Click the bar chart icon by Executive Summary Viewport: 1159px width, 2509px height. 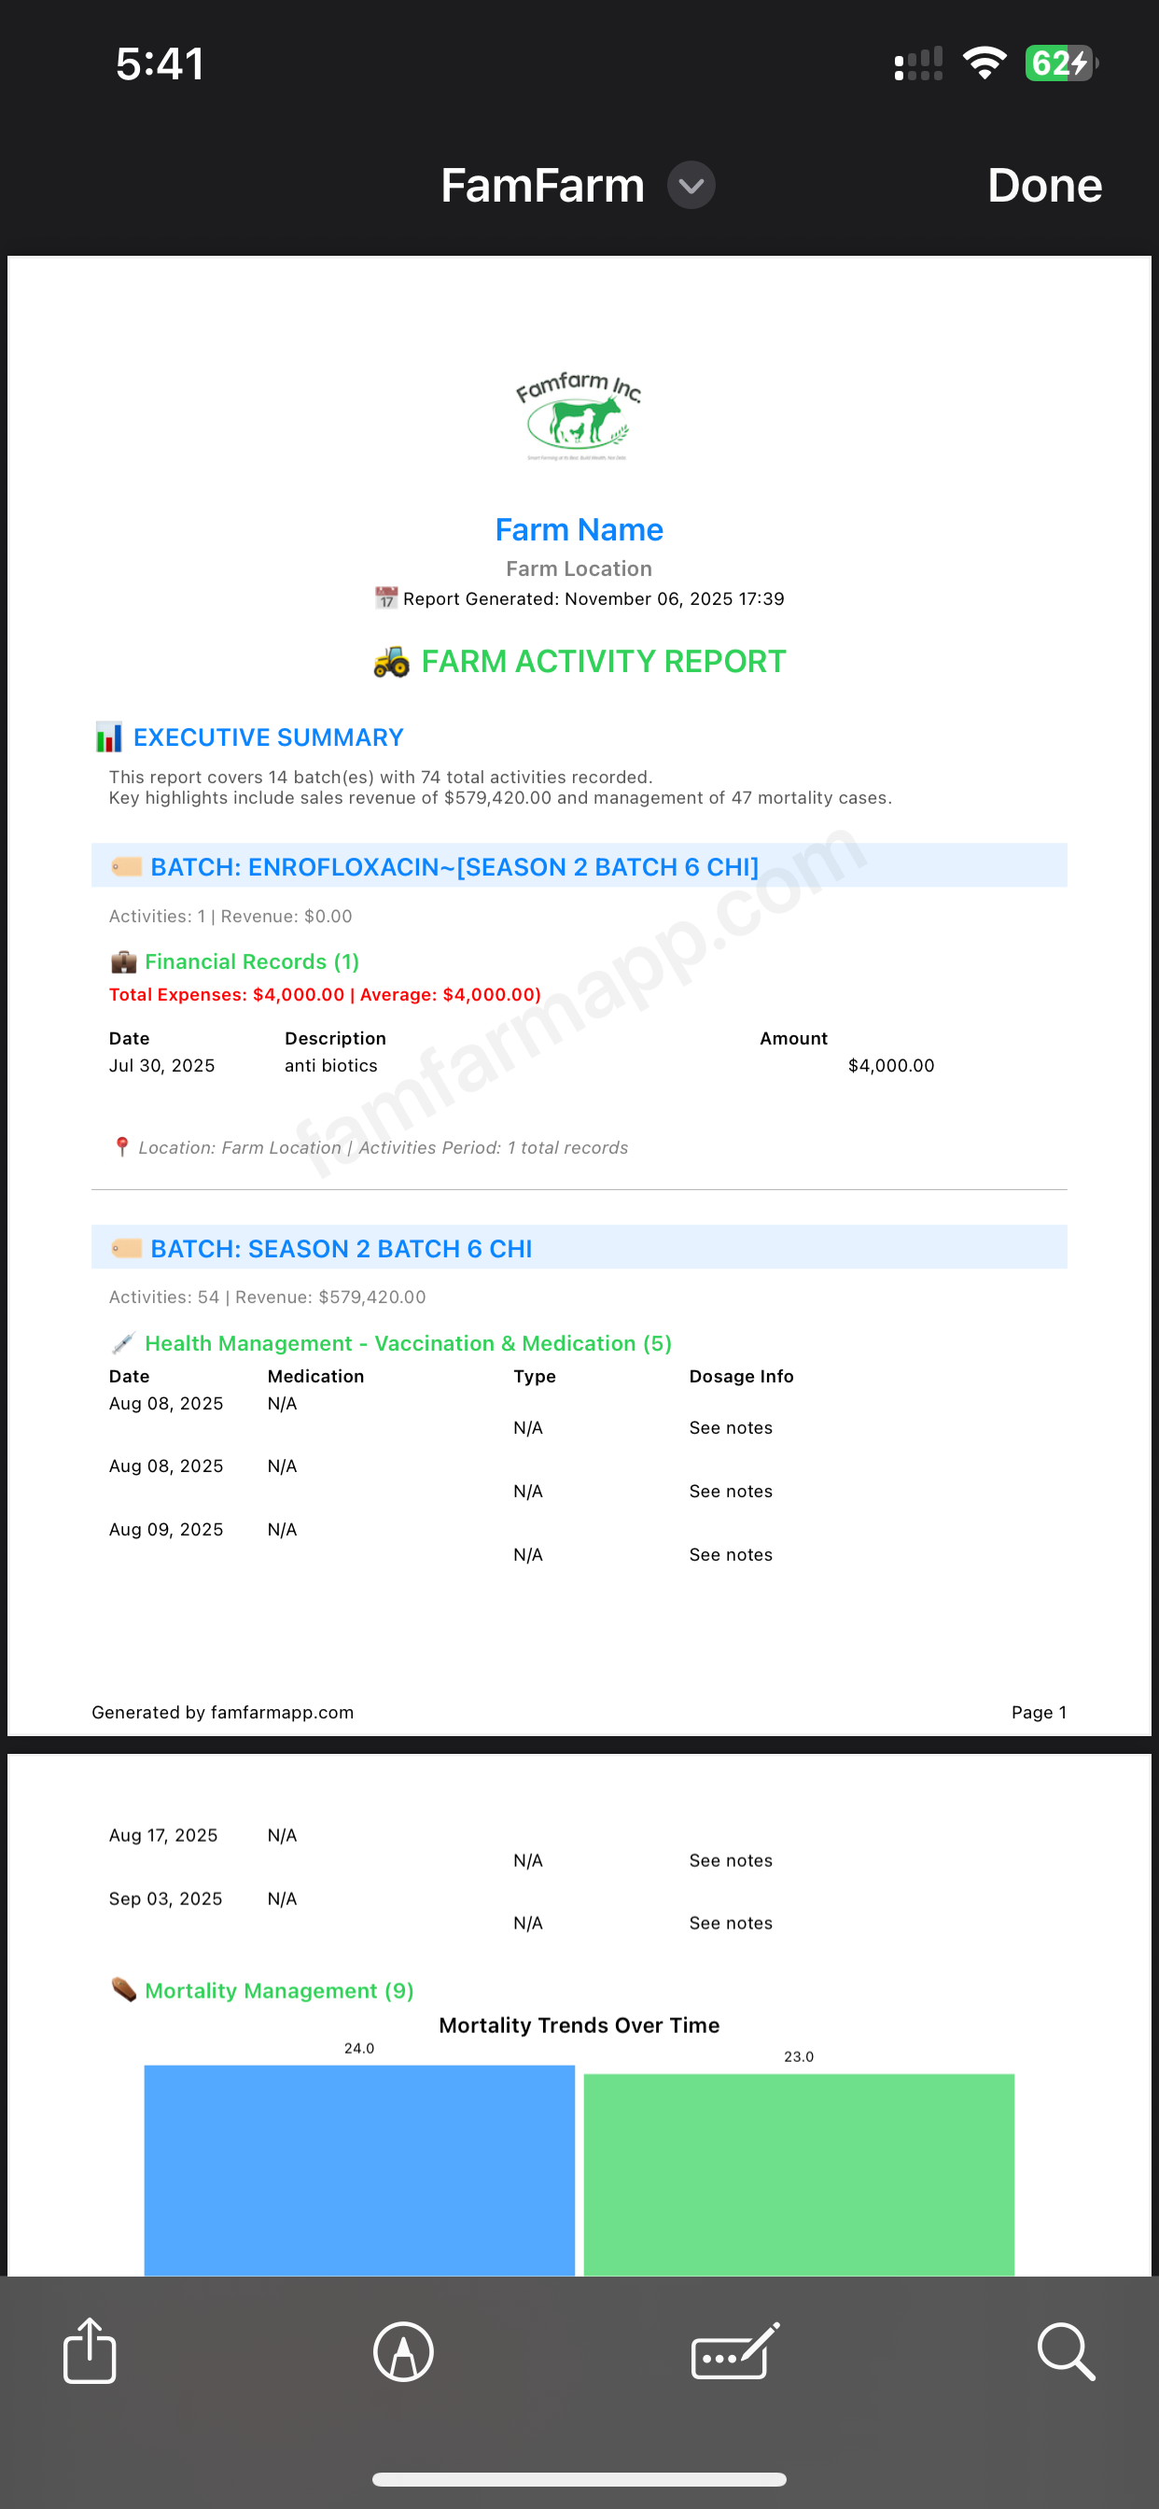pos(109,737)
